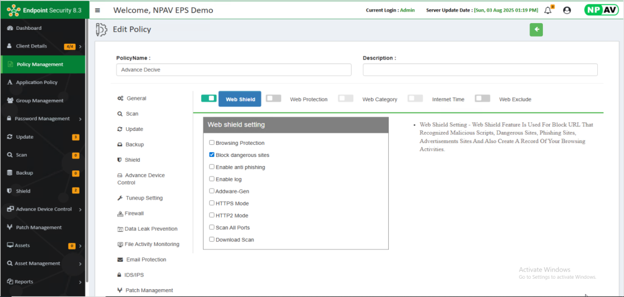Uncheck Block dangerous sites checkbox

pyautogui.click(x=211, y=155)
